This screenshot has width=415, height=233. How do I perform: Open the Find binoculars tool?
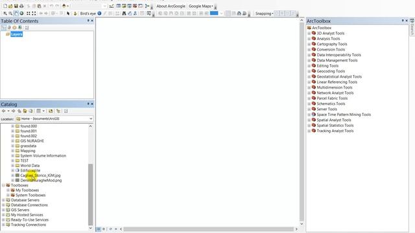124,13
